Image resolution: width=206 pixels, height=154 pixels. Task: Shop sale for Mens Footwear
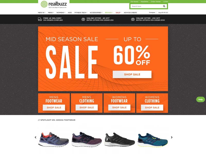54,108
